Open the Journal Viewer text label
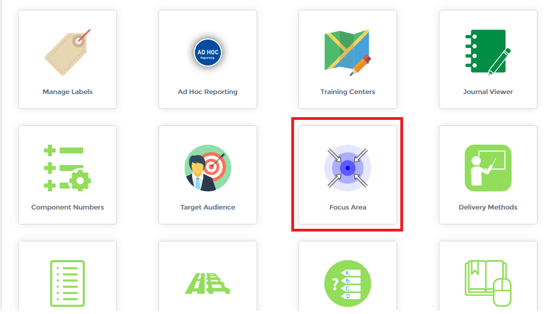 488,92
